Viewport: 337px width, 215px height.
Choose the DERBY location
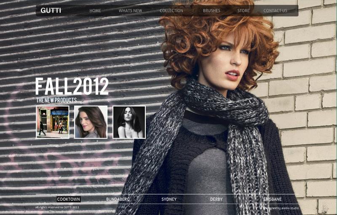(x=216, y=199)
